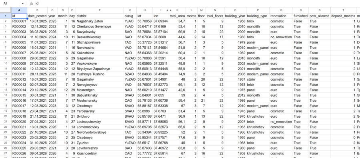Image resolution: width=360 pixels, height=158 pixels.
Task: Select row 1 header
Action: click(x=6, y=16)
